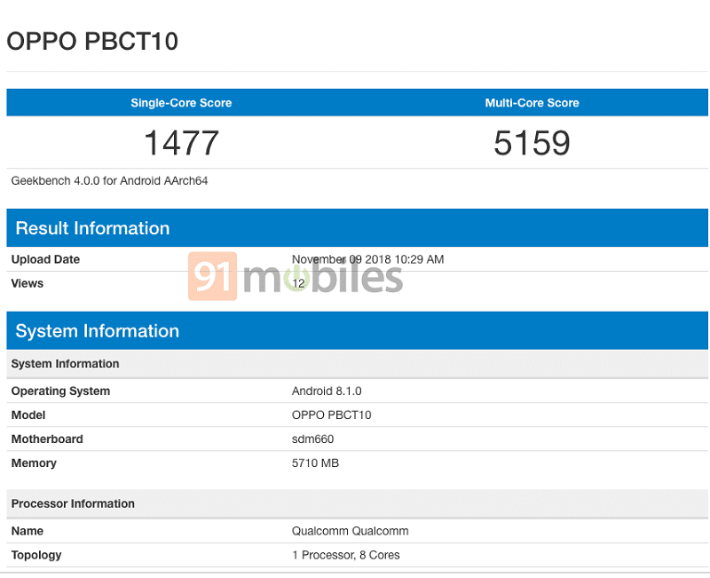This screenshot has height=578, width=710.
Task: Click the Model label
Action: tap(28, 415)
